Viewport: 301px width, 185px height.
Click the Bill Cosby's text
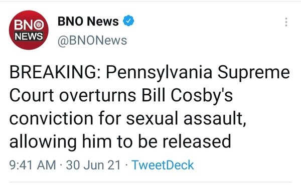point(187,96)
